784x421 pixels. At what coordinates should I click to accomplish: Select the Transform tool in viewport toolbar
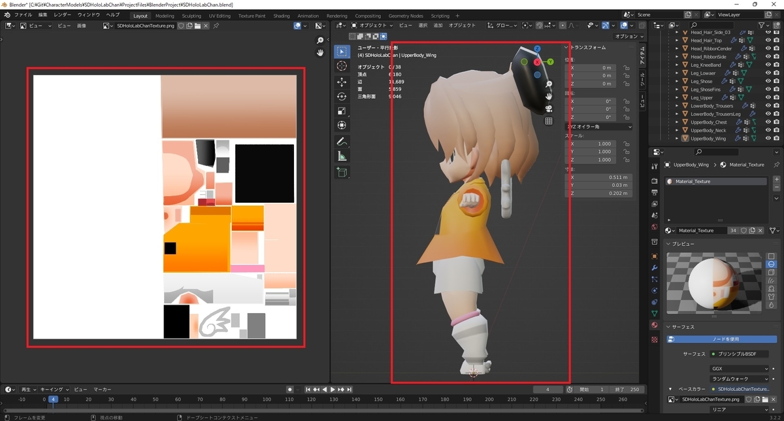coord(342,125)
